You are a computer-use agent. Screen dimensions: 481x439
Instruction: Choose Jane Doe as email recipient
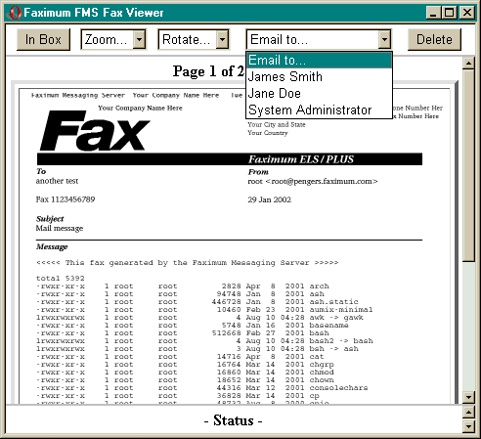pos(319,94)
